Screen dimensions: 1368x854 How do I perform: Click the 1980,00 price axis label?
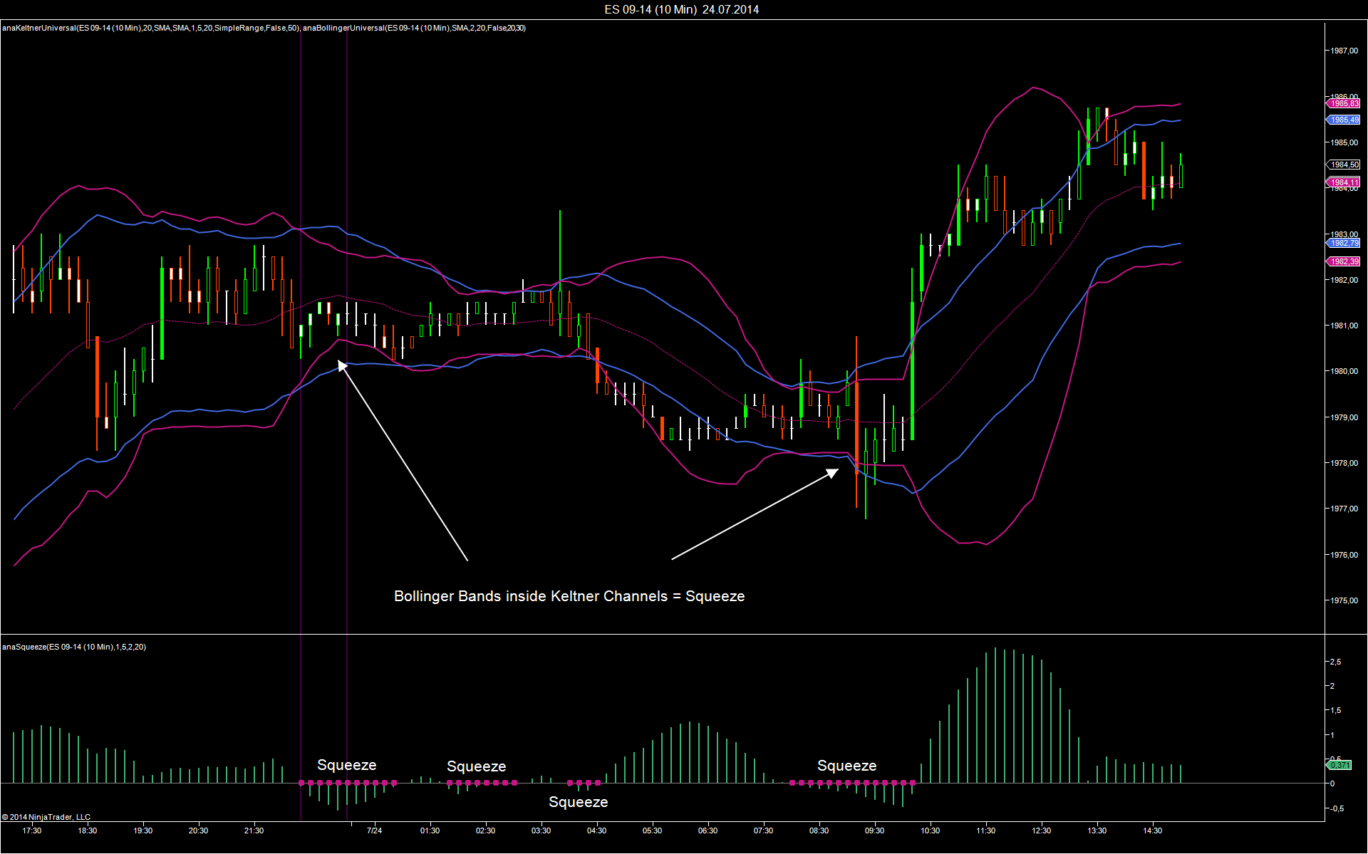(x=1344, y=371)
